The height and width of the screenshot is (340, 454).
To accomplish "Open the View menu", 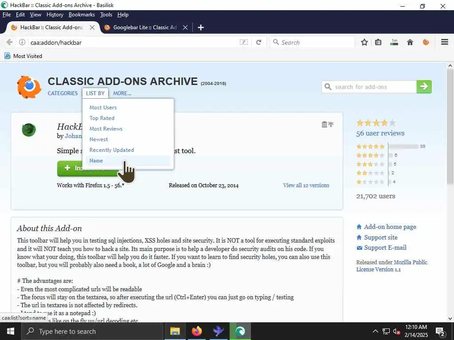I will coord(35,15).
